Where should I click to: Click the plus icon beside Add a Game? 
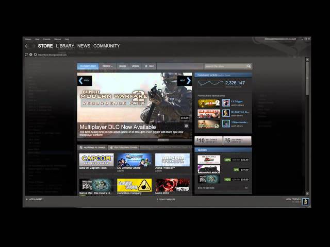click(26, 199)
